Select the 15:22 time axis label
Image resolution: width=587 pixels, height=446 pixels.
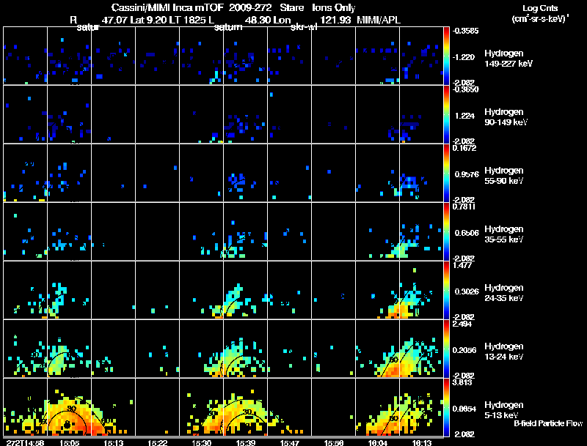157,442
